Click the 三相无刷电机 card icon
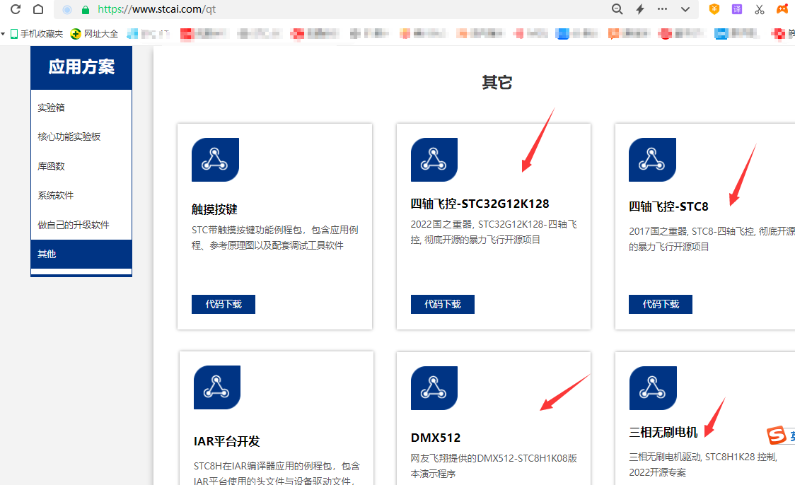The height and width of the screenshot is (485, 795). point(653,387)
